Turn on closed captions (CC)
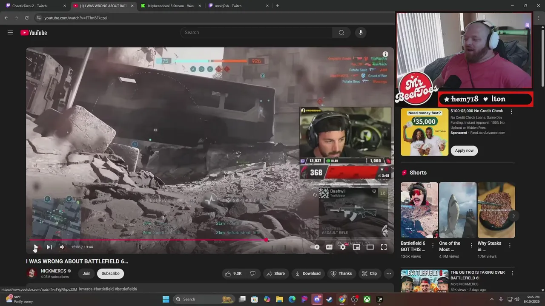545x306 pixels. (x=329, y=247)
